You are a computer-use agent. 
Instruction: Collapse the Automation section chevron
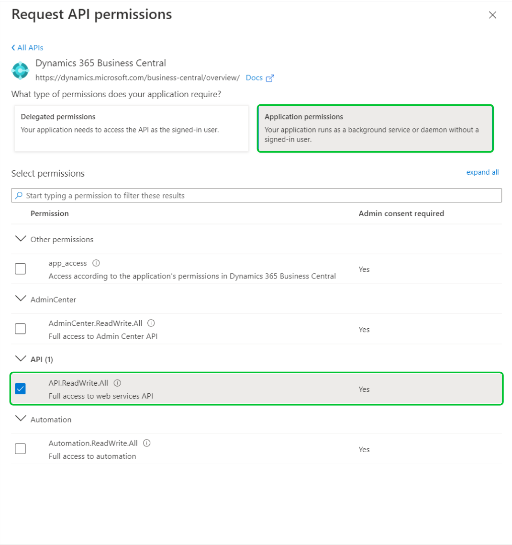[20, 419]
